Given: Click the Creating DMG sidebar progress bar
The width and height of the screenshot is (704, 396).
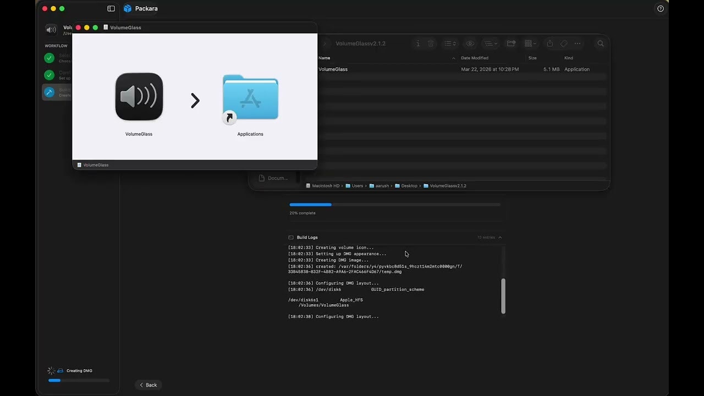Looking at the screenshot, I should point(79,380).
